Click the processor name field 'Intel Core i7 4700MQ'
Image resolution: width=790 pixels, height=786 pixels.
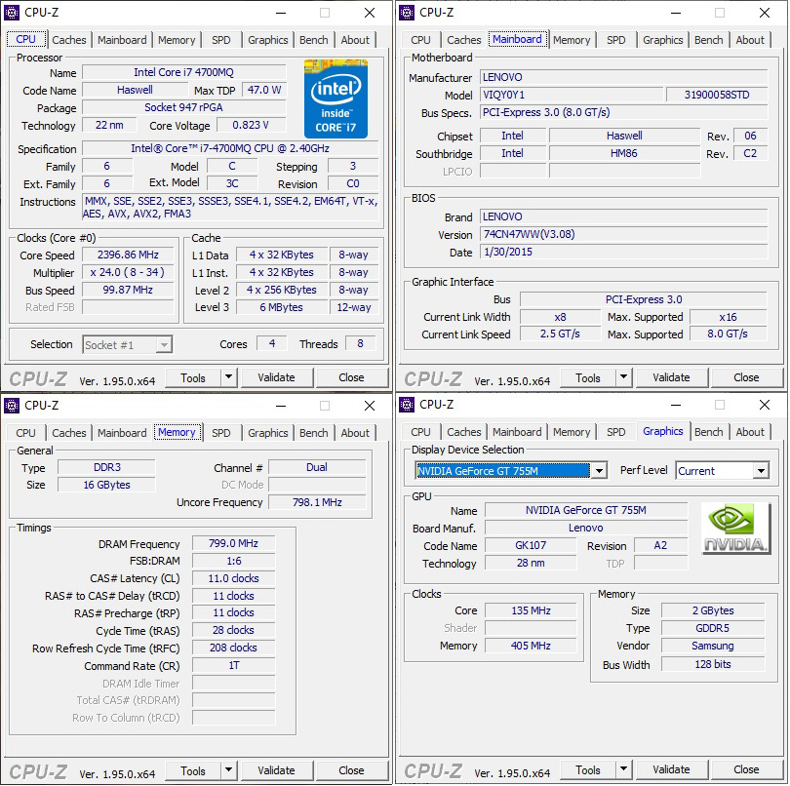coord(184,72)
